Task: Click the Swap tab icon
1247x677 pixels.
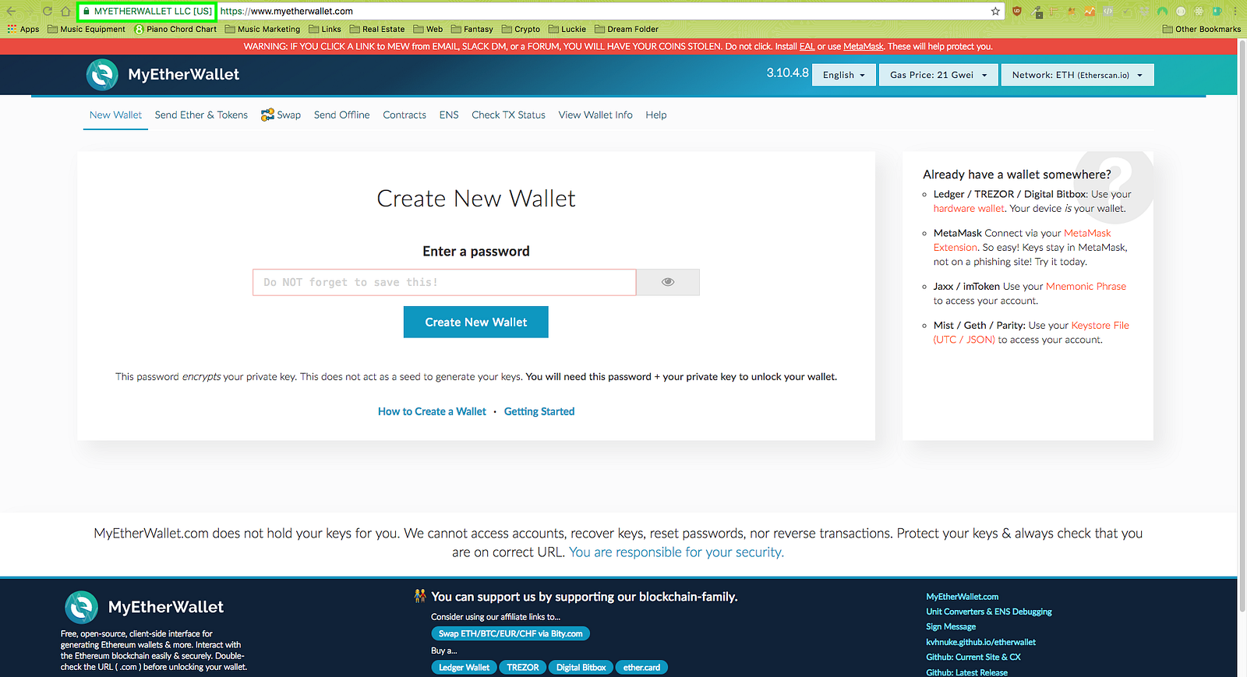Action: click(267, 115)
